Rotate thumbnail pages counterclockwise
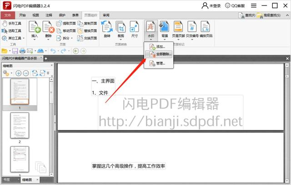Viewport: 291px width, 185px height. pyautogui.click(x=35, y=73)
